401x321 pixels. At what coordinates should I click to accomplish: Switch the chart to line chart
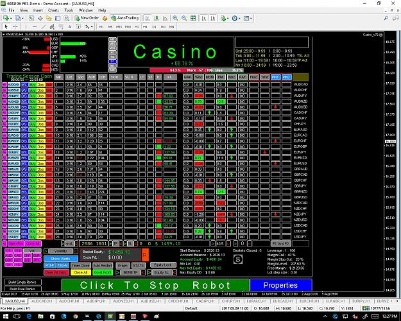165,18
